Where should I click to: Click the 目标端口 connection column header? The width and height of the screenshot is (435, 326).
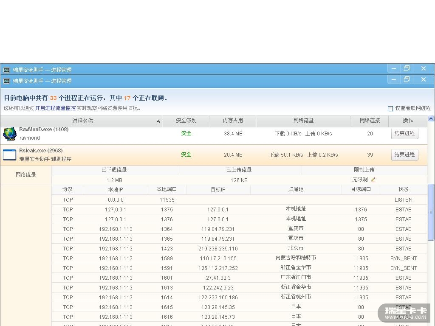[x=361, y=189]
